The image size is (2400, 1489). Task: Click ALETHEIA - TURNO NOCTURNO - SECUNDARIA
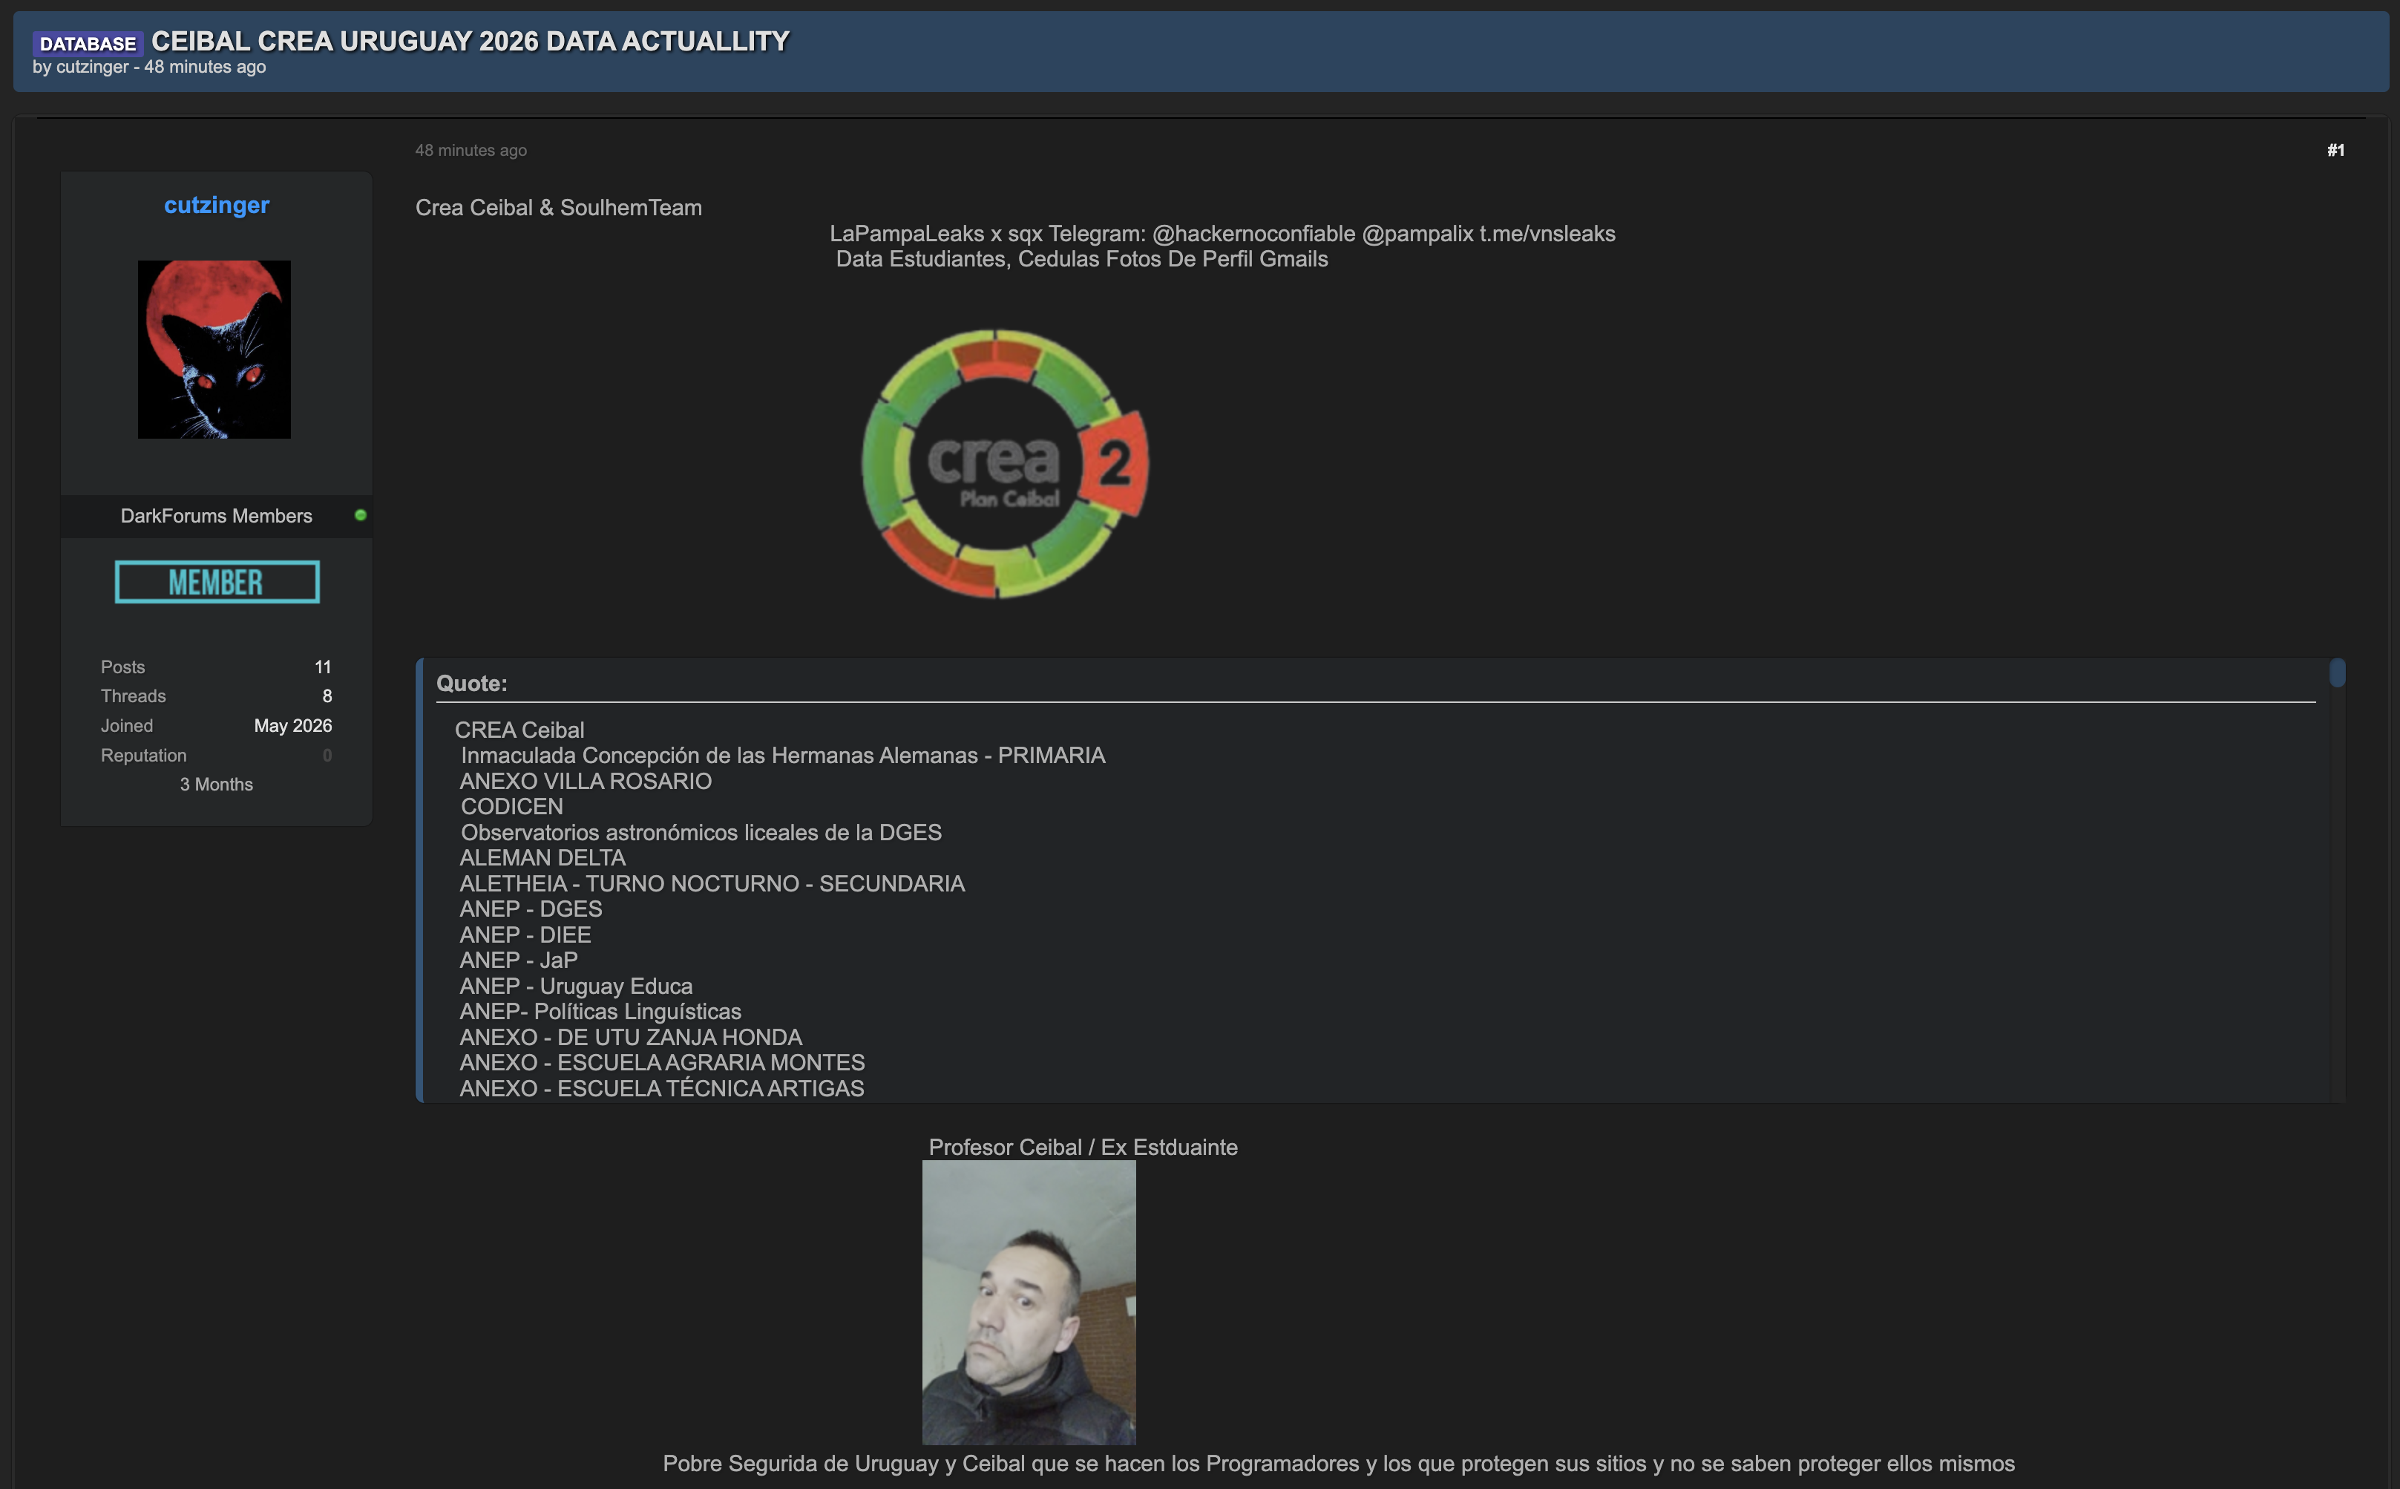[712, 883]
